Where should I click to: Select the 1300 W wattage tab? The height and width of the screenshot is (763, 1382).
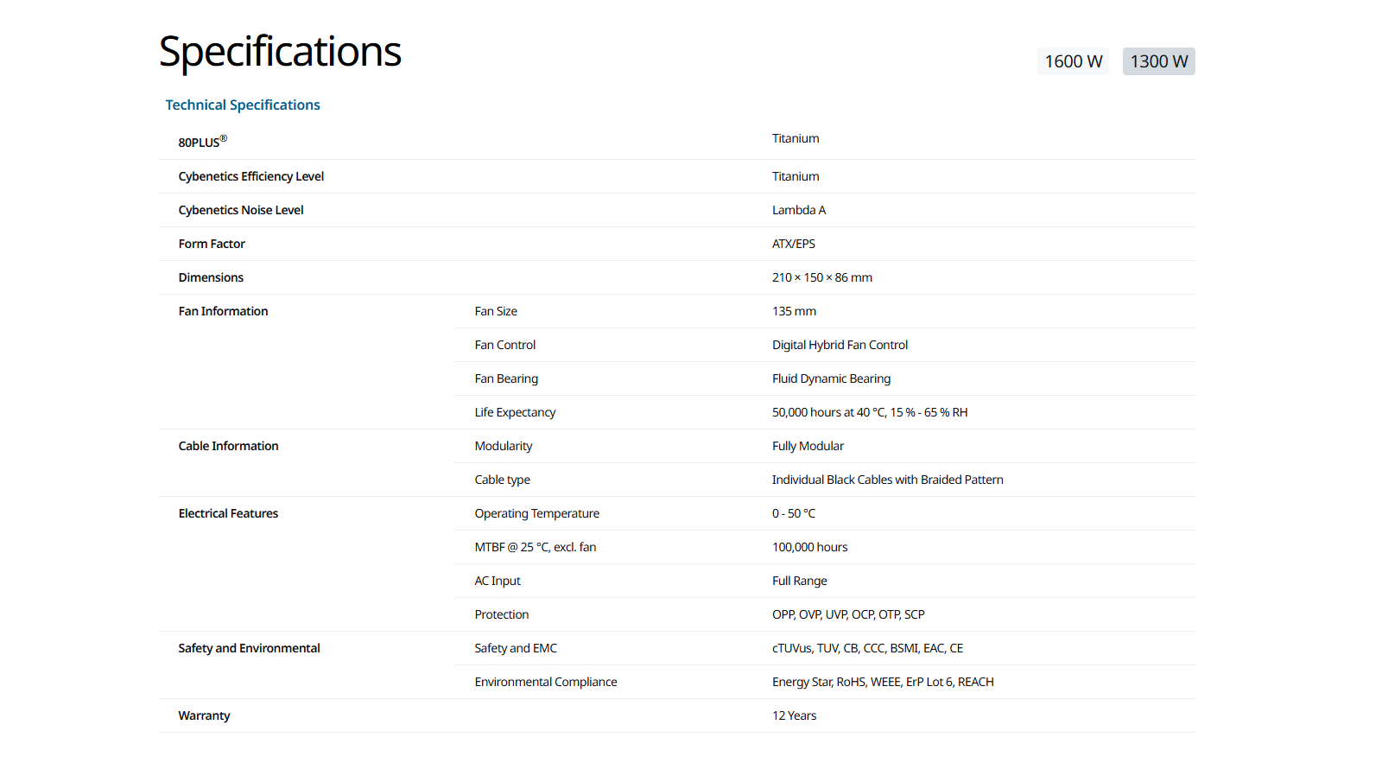(x=1158, y=61)
